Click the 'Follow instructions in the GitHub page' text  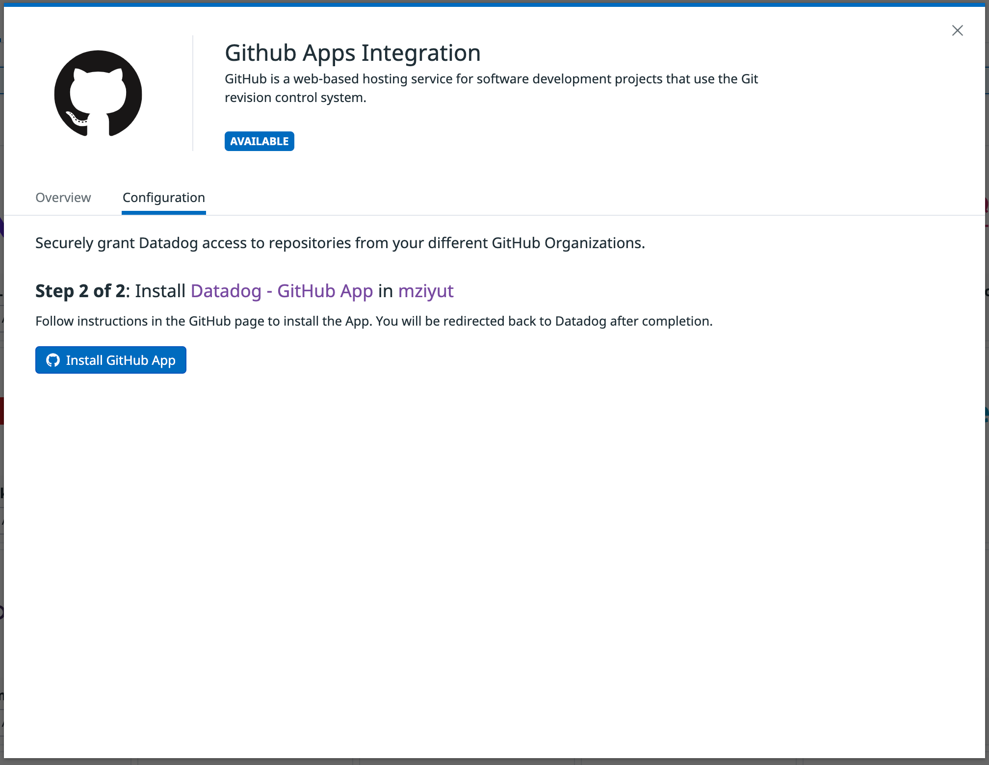(374, 321)
